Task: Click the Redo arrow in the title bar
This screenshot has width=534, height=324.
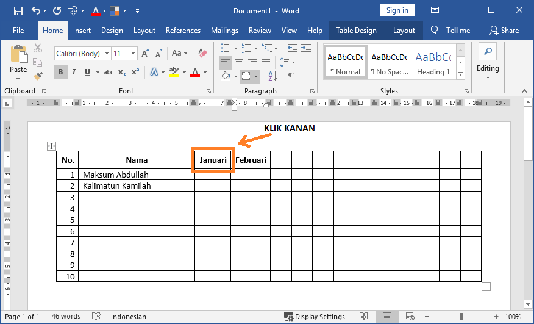Action: point(57,10)
